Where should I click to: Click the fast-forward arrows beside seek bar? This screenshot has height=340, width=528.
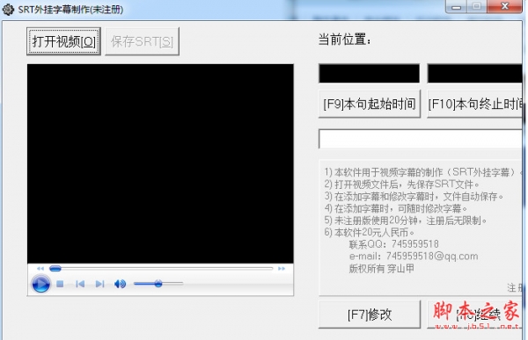(x=282, y=268)
